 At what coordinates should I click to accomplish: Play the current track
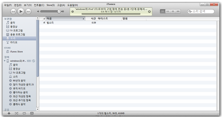(21, 11)
